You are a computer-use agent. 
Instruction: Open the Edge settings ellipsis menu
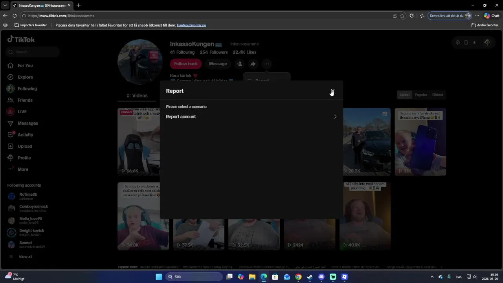(x=477, y=16)
